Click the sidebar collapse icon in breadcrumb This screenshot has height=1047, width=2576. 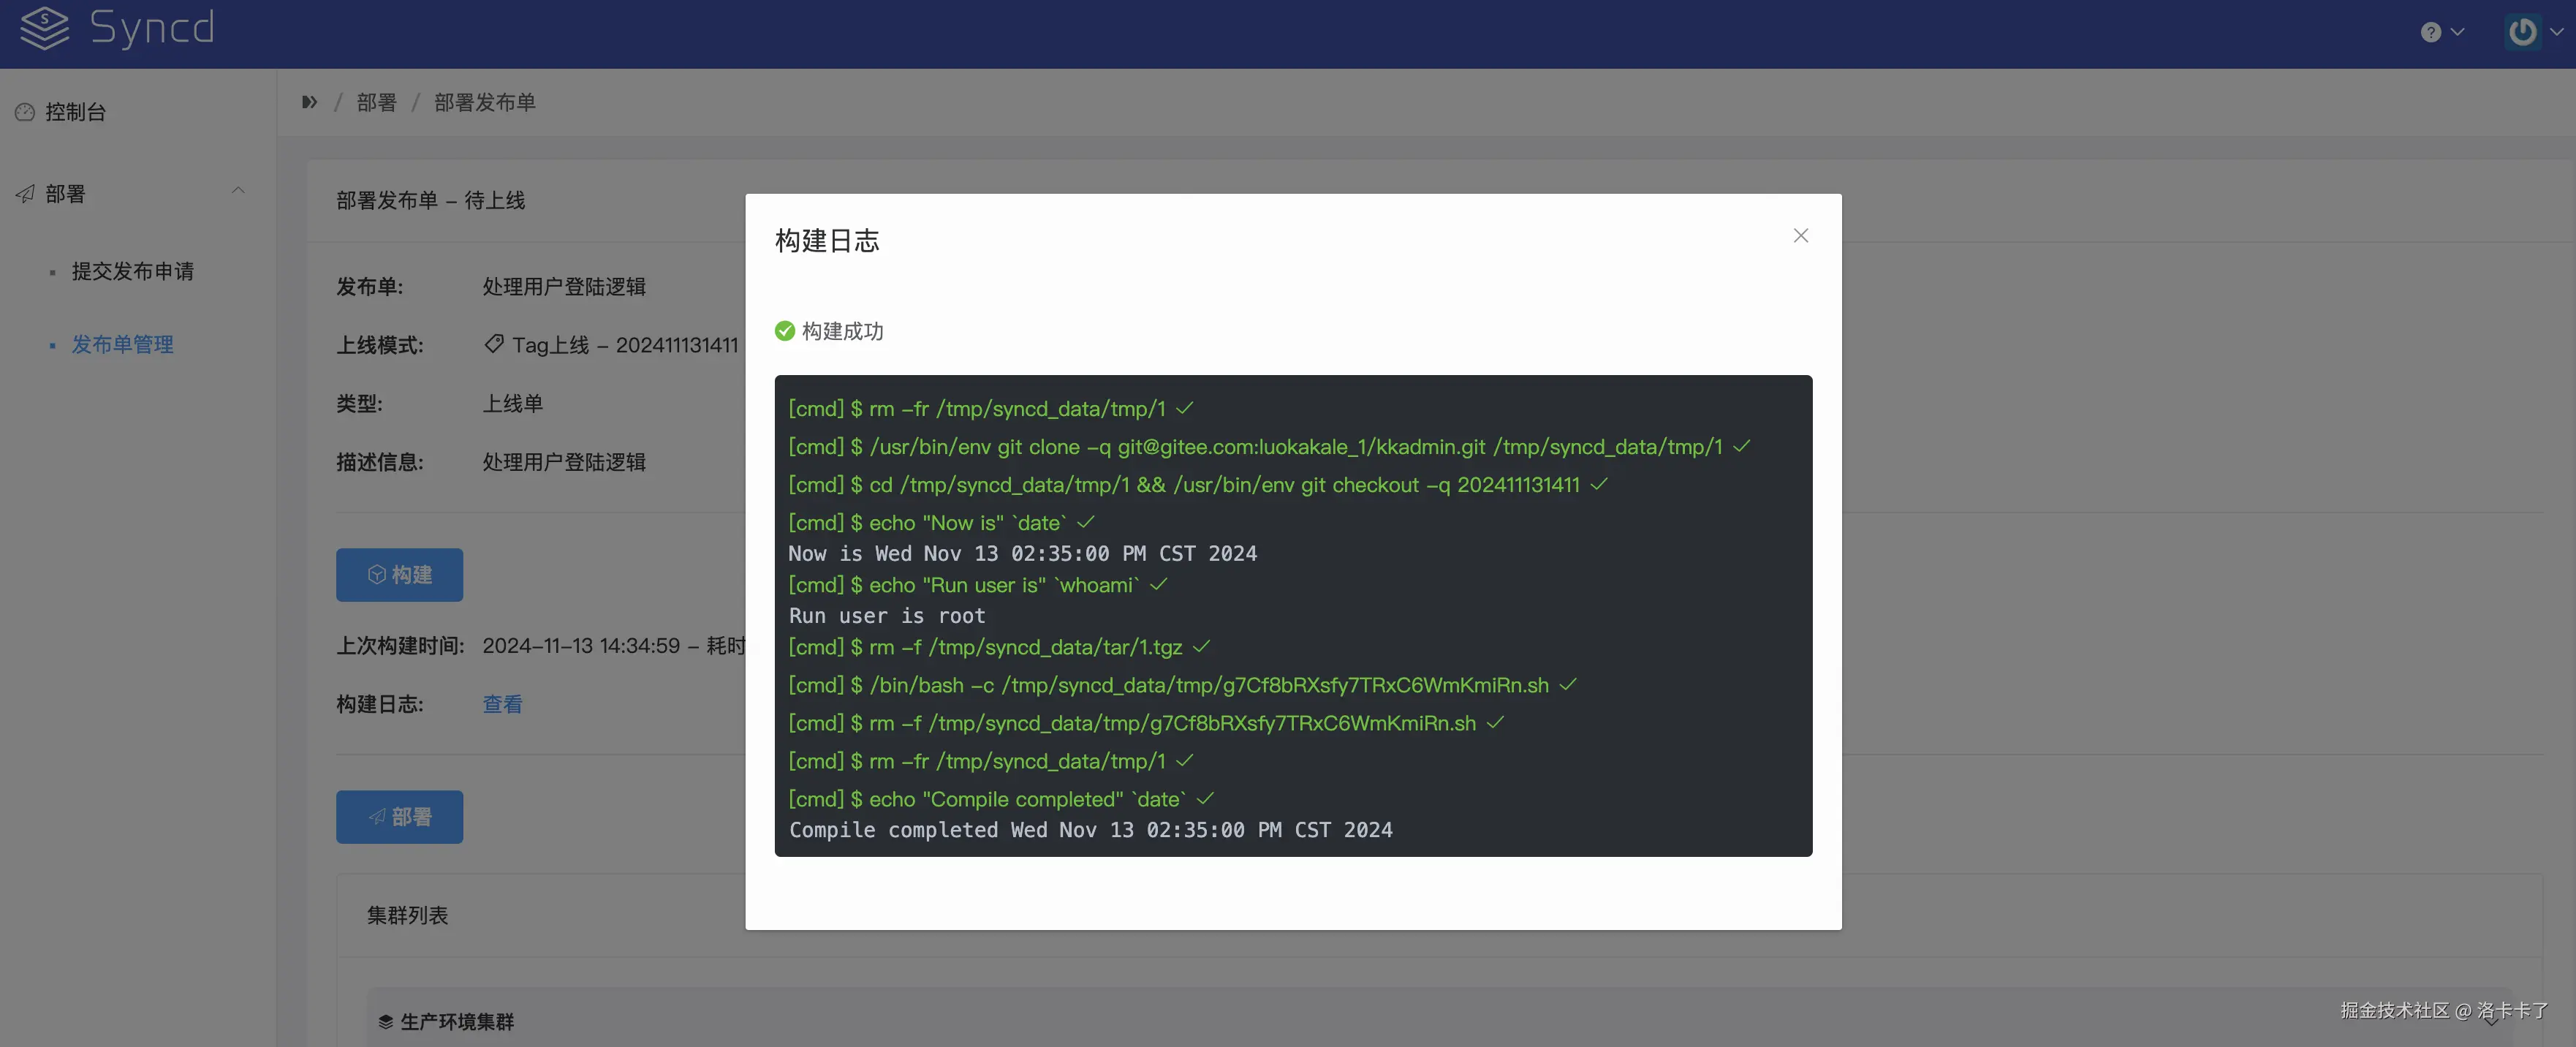(309, 102)
